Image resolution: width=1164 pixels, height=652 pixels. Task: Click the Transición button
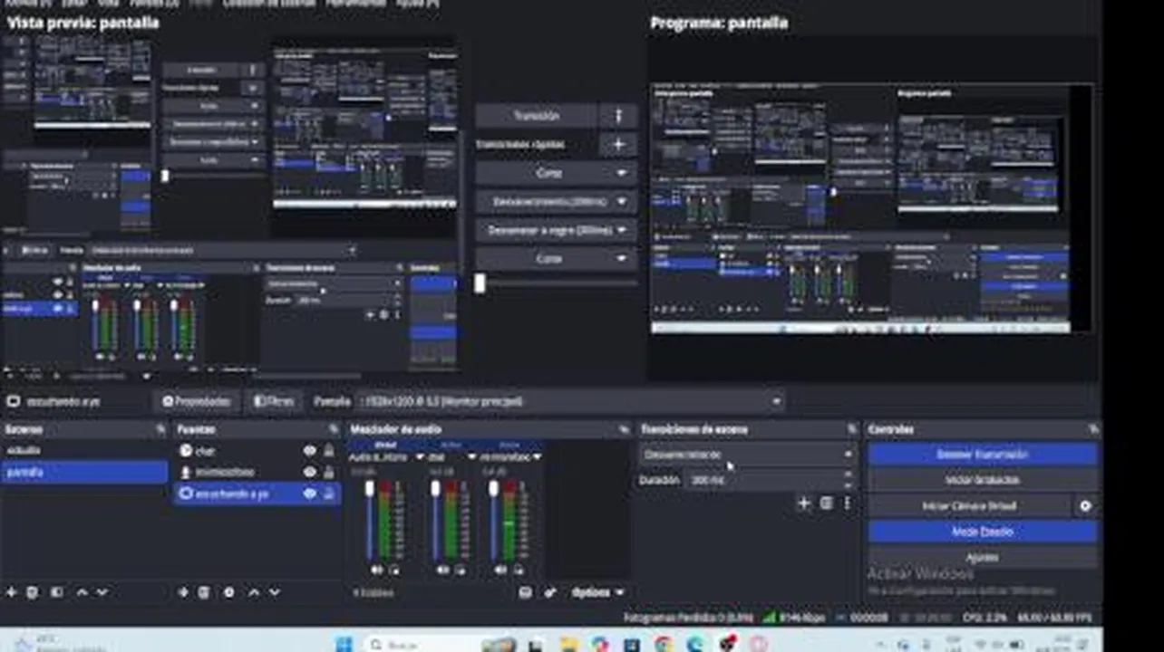pyautogui.click(x=537, y=116)
